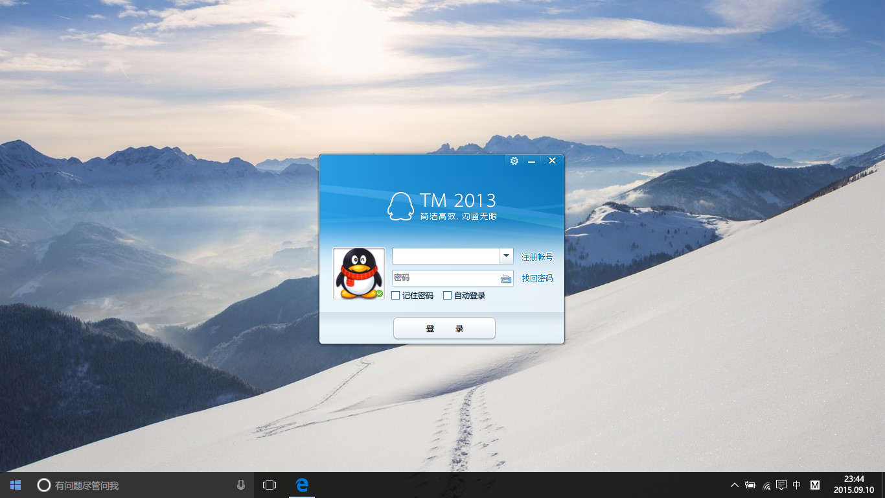This screenshot has height=498, width=885.
Task: Open Task View on the taskbar
Action: point(270,485)
